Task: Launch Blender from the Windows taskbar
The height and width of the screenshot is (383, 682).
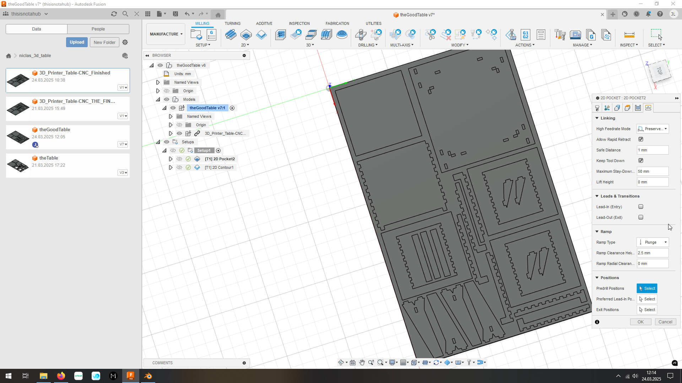Action: tap(148, 376)
